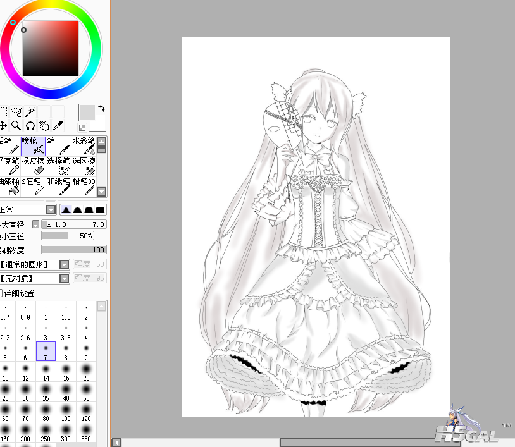Select the 油漆桶 paint bucket tool
This screenshot has width=515, height=447.
click(9, 186)
